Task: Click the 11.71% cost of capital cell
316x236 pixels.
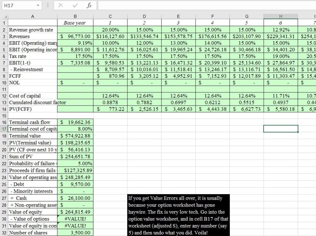Action: (281, 96)
